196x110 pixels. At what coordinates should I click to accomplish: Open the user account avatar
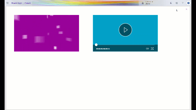point(188,3)
